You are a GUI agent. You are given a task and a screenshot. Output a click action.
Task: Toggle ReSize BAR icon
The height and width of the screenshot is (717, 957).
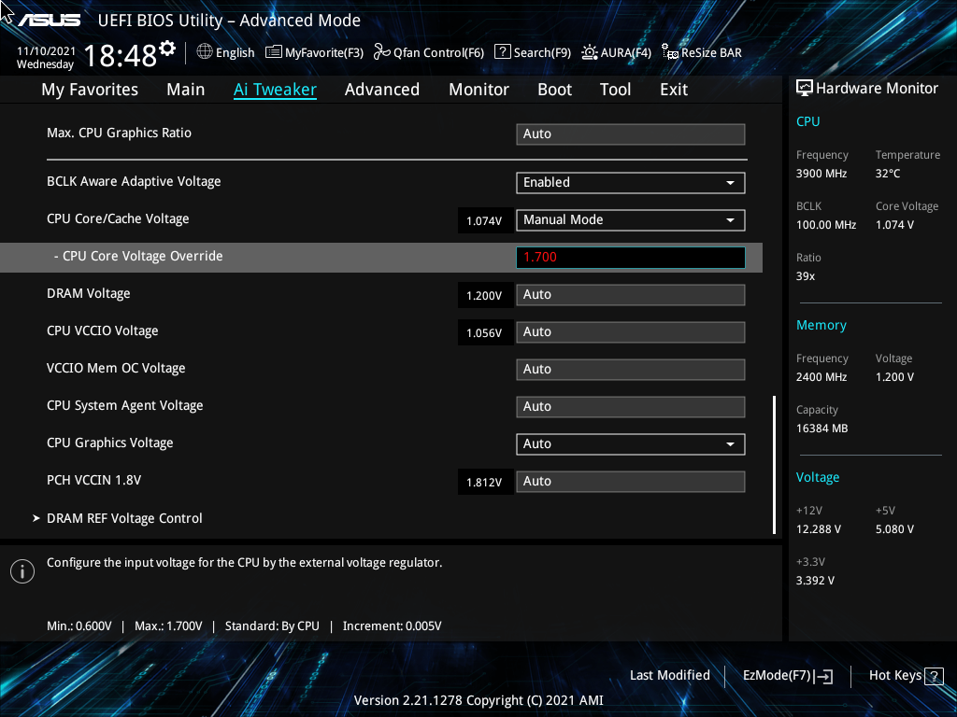pos(670,52)
